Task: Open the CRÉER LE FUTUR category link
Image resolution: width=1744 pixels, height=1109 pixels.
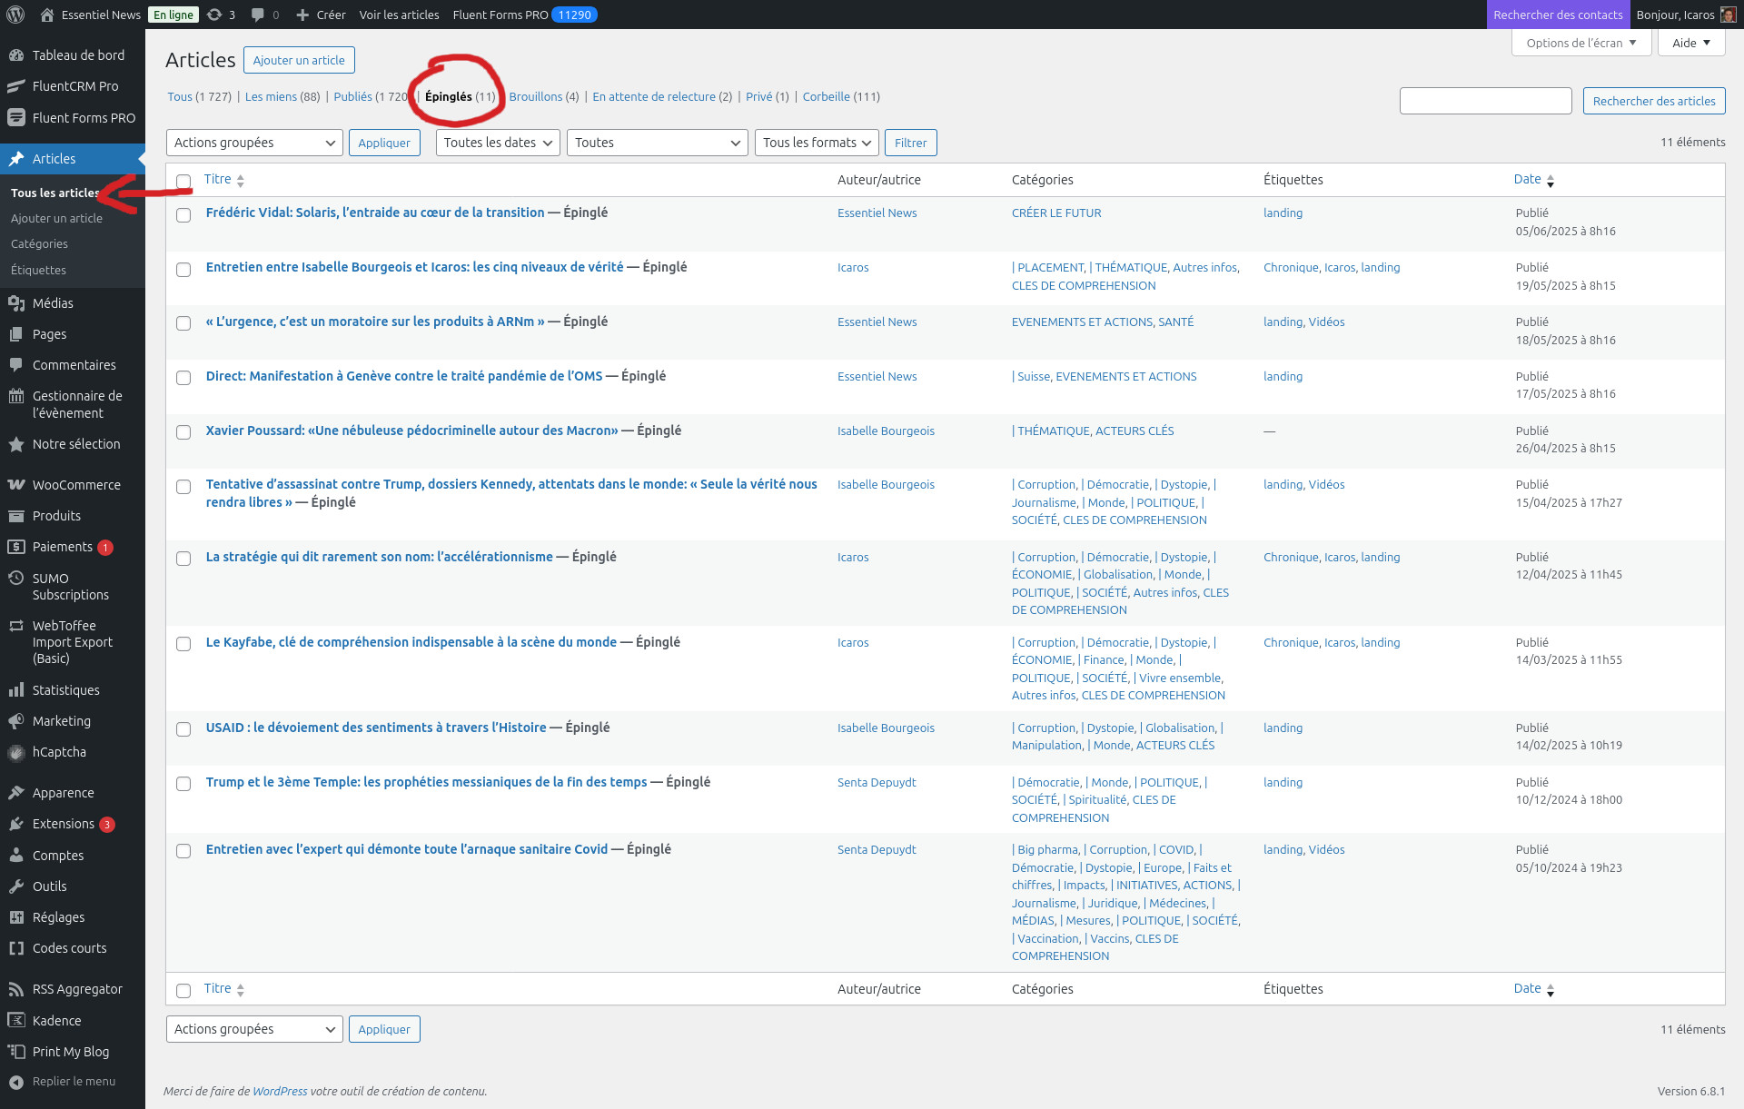Action: (1056, 213)
